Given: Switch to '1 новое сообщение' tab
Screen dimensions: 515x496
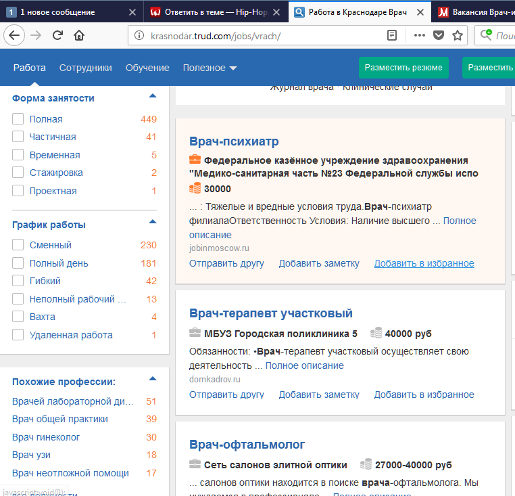Looking at the screenshot, I should click(72, 12).
